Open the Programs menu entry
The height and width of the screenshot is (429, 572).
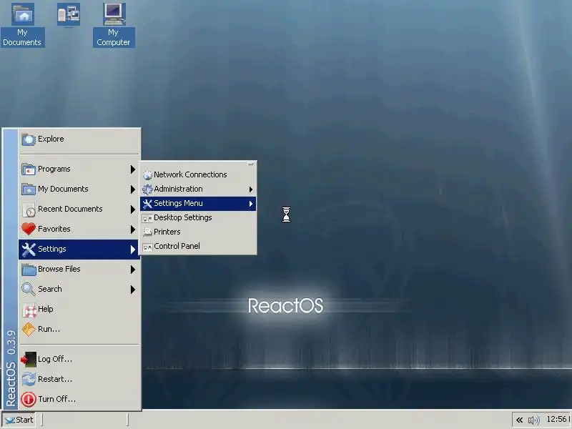(x=79, y=169)
